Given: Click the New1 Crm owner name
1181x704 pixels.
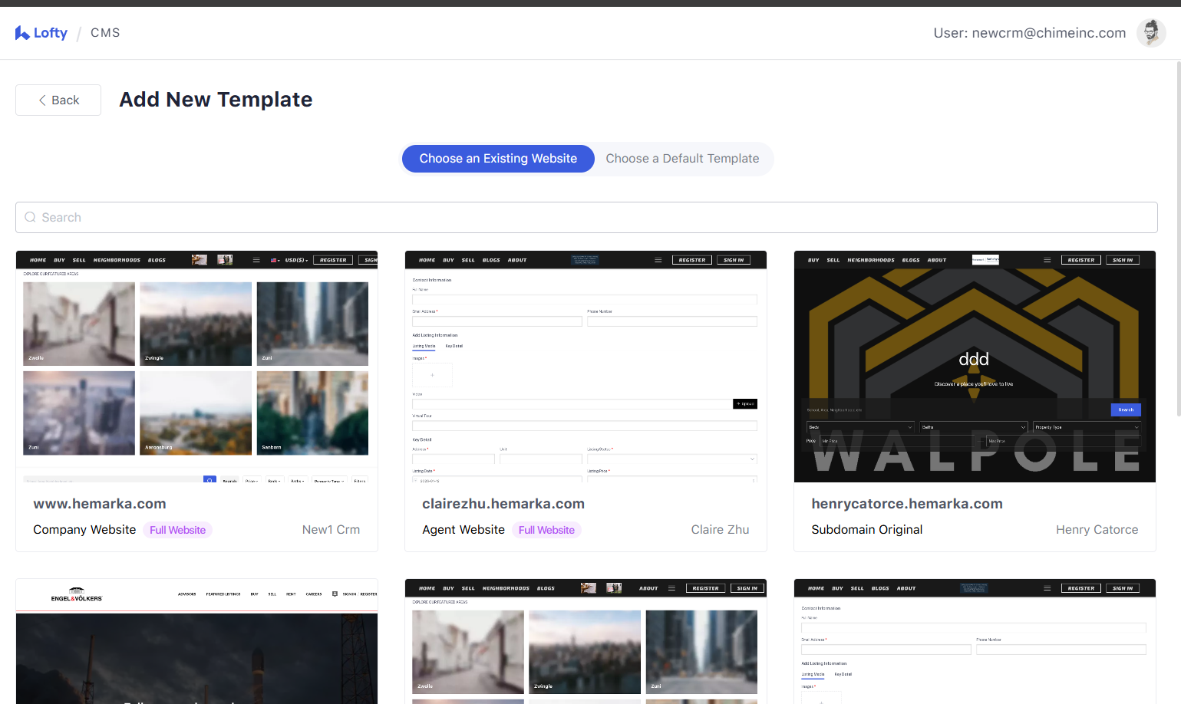Looking at the screenshot, I should (331, 530).
